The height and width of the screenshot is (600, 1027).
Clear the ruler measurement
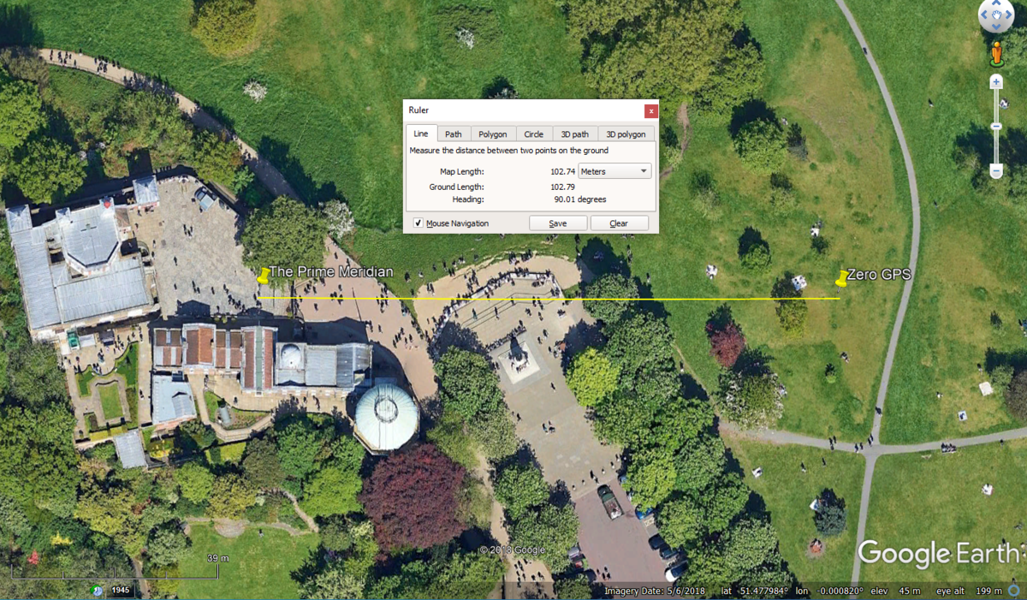[619, 223]
